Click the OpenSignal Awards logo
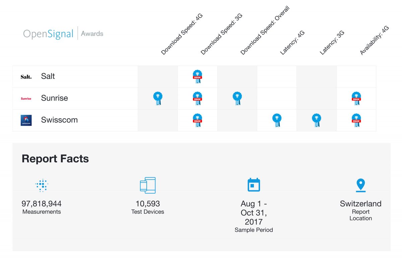 (x=63, y=34)
